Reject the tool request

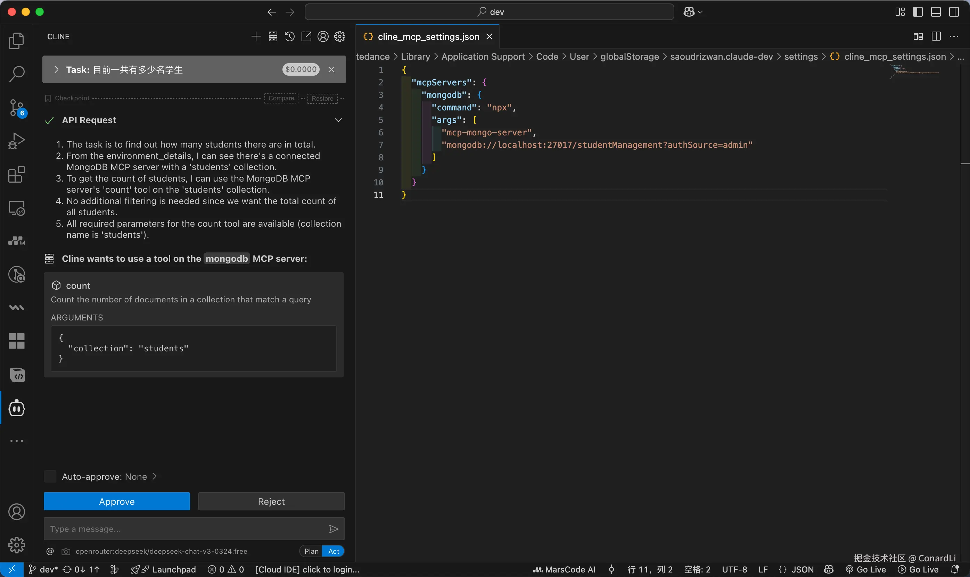pos(271,502)
